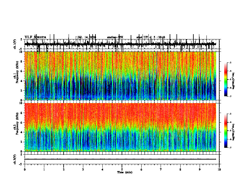Click the '-7' value on ch.1 colorbar

click(230, 96)
